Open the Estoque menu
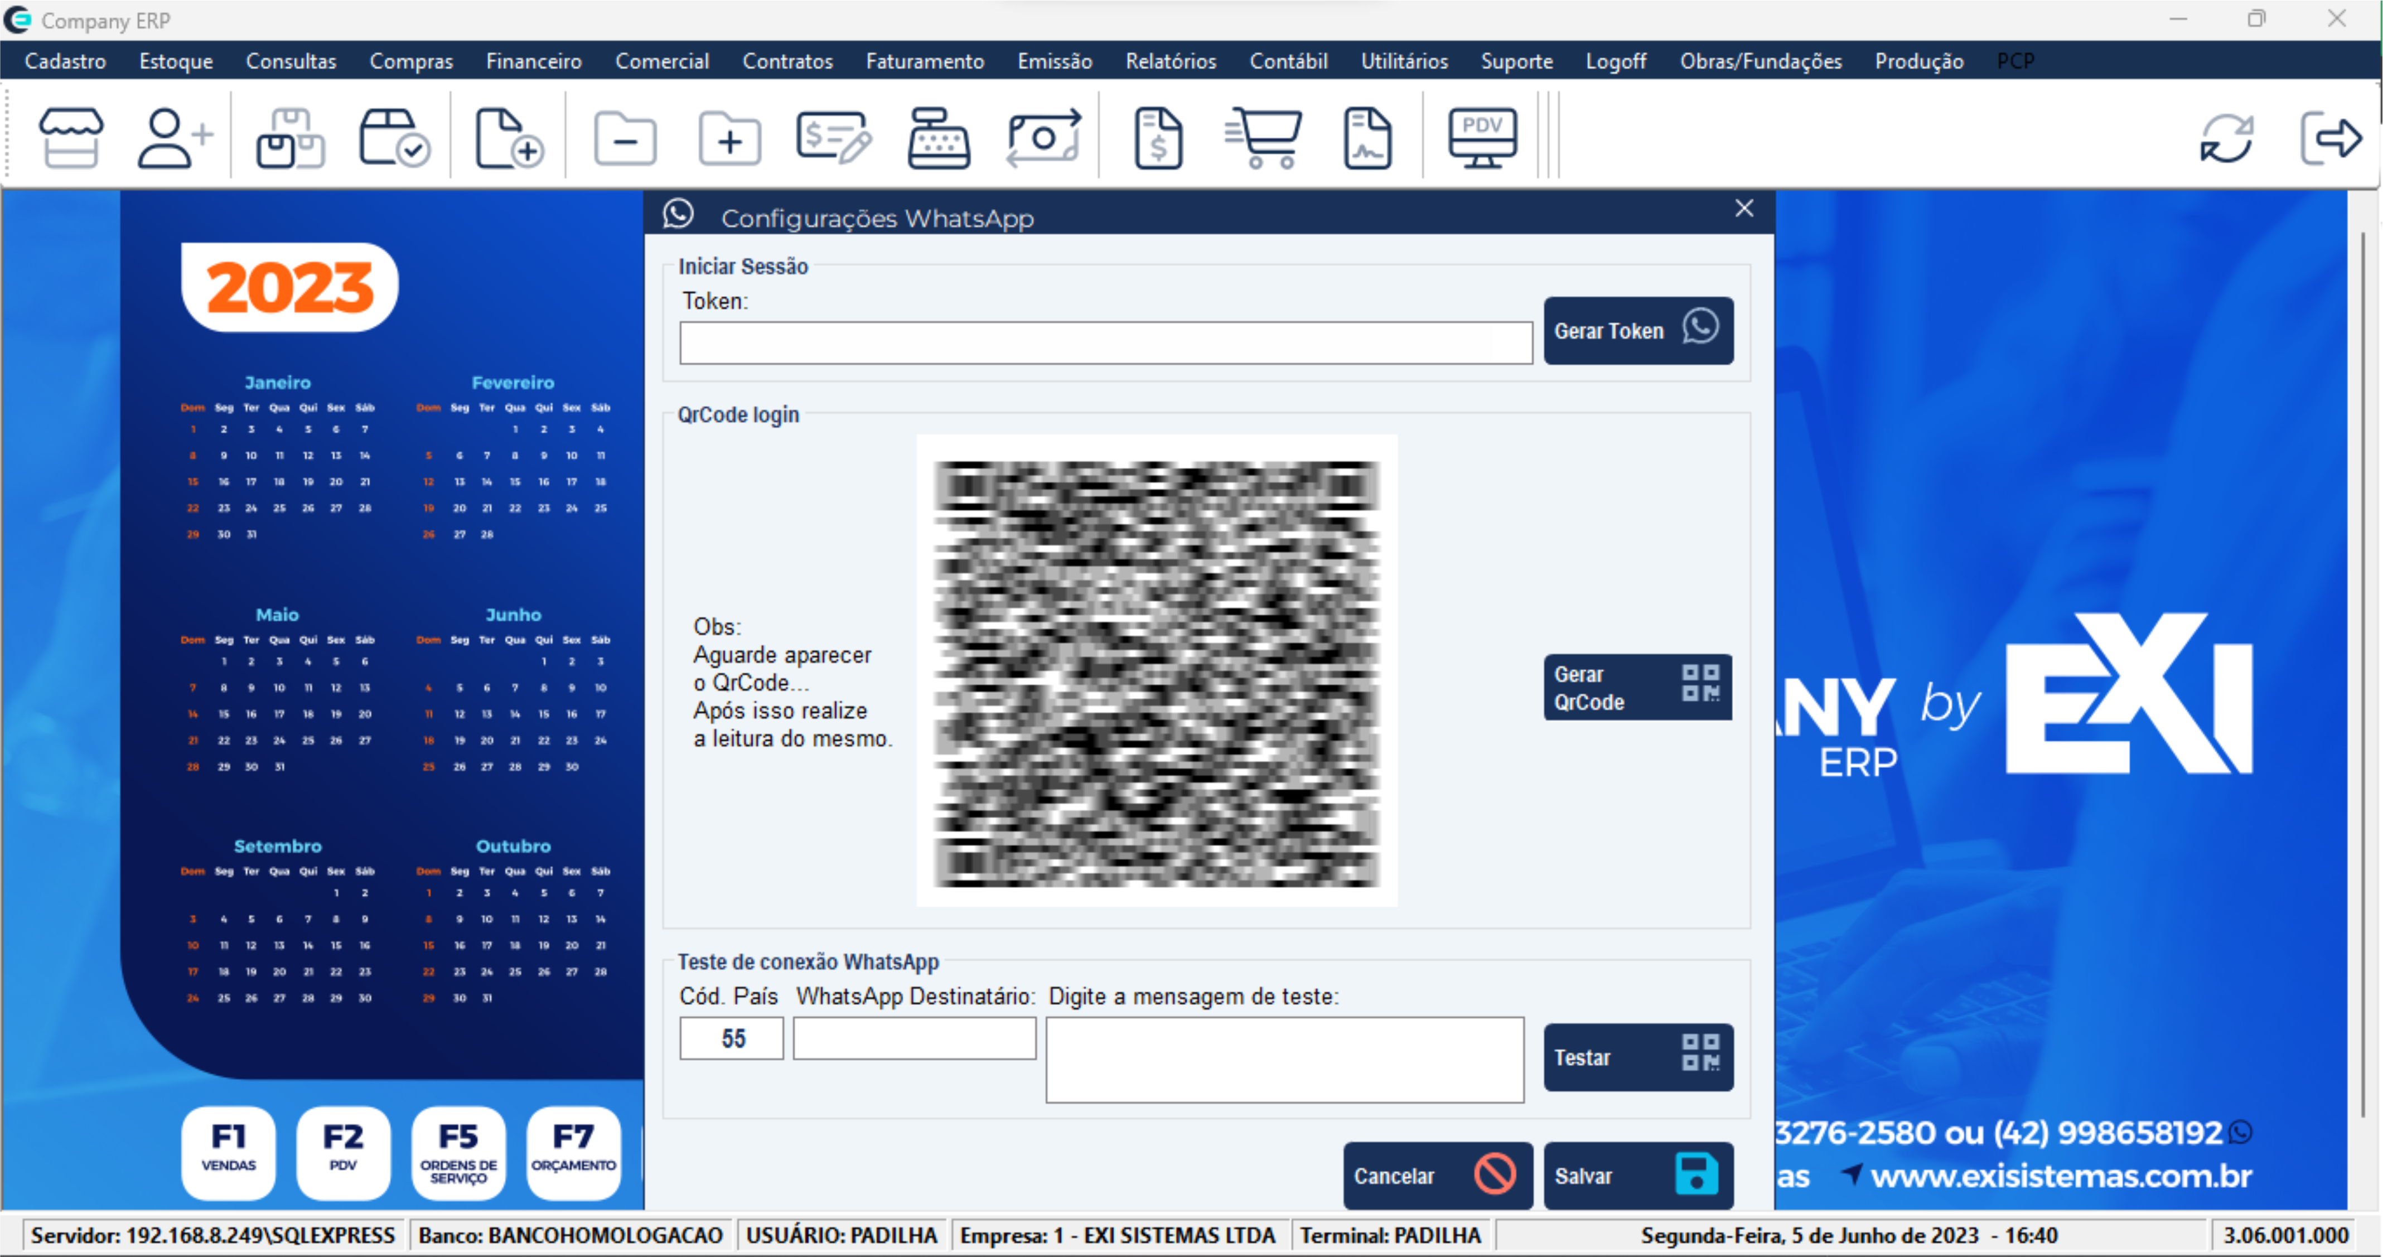 (x=176, y=61)
